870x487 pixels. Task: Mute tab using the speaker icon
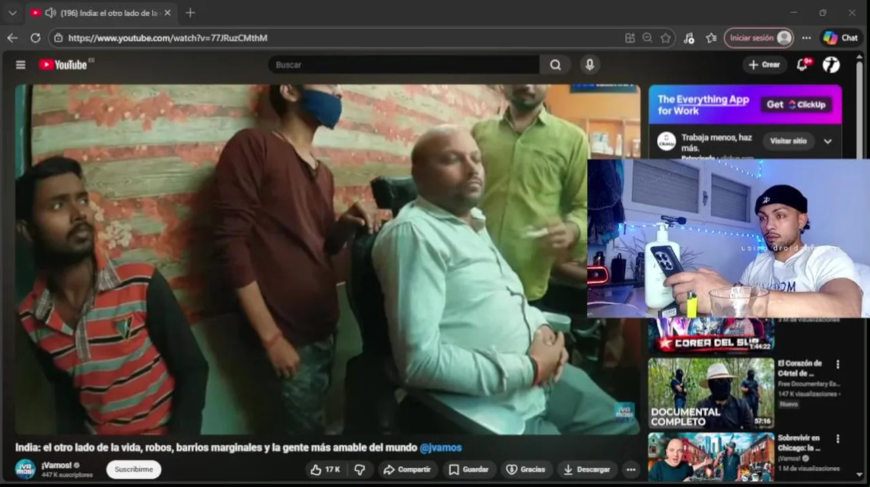tap(50, 13)
